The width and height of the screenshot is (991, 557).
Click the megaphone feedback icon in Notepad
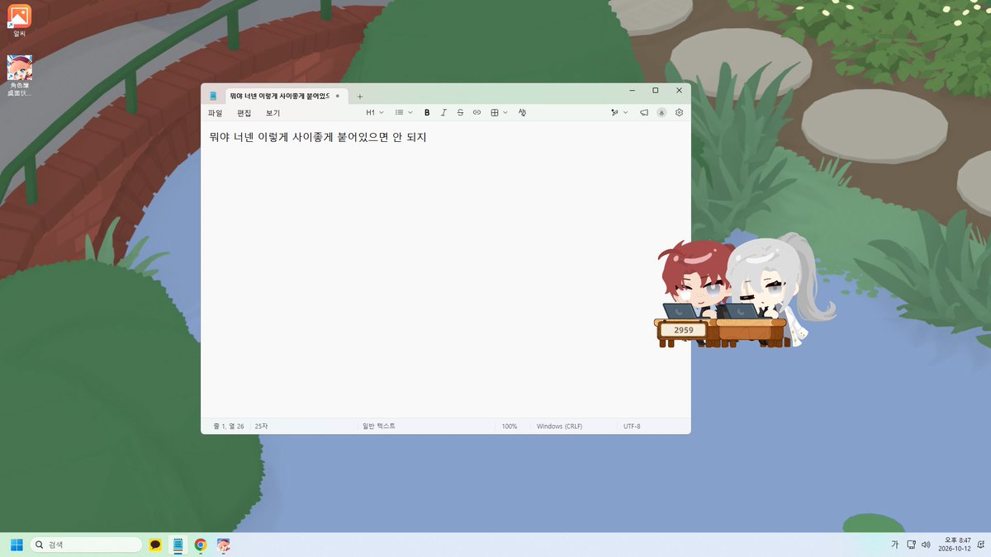tap(643, 112)
